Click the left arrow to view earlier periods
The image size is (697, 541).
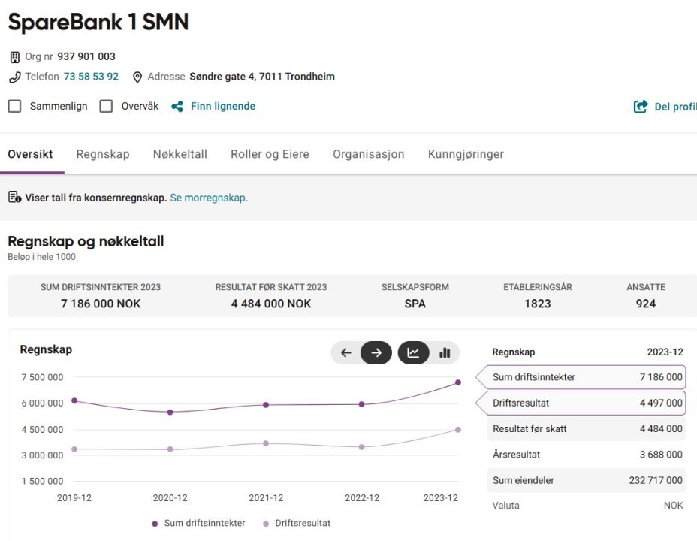coord(346,352)
